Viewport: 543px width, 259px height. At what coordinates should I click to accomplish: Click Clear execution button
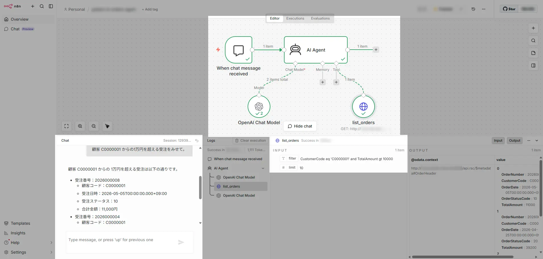pos(250,141)
